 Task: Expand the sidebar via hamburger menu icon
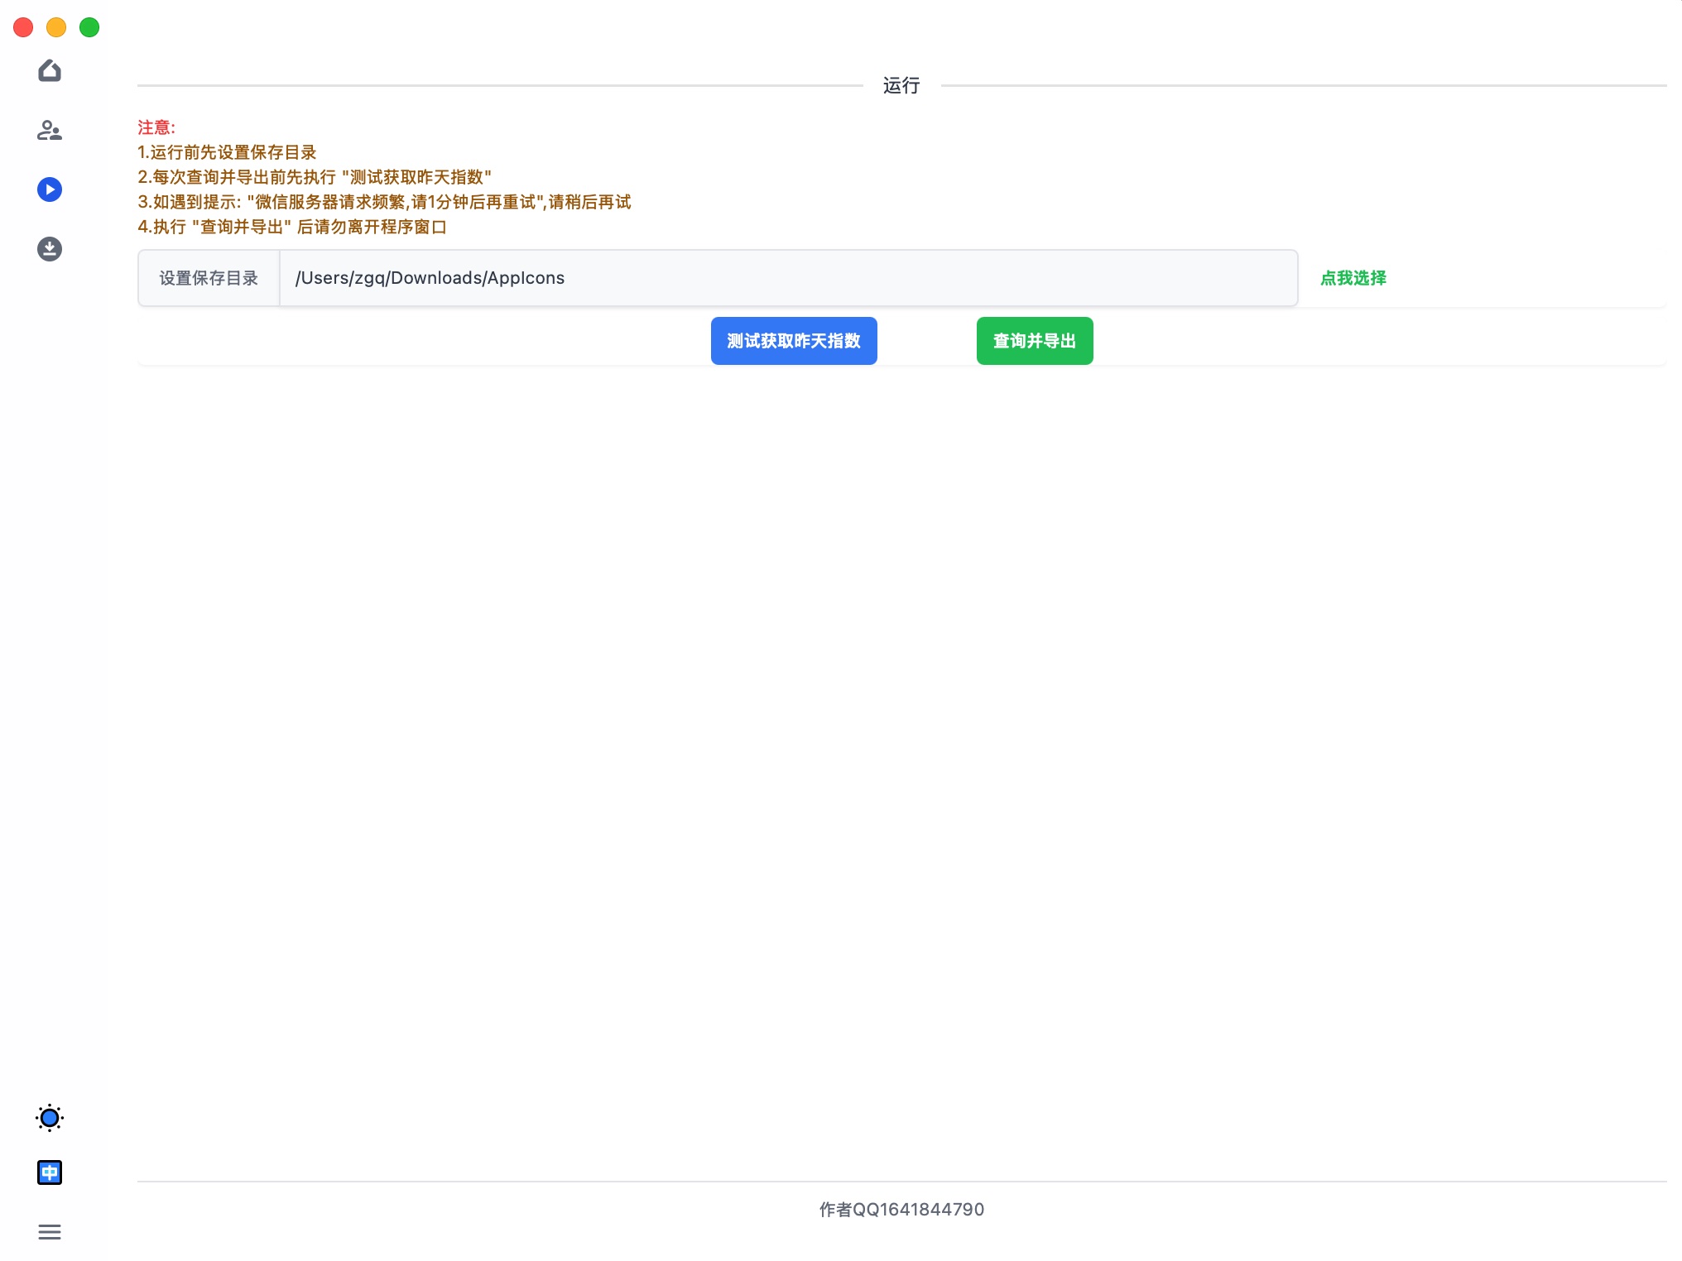click(50, 1232)
